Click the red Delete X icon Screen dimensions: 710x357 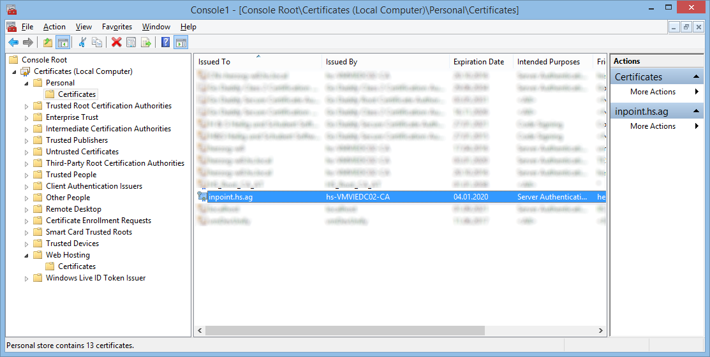(116, 43)
